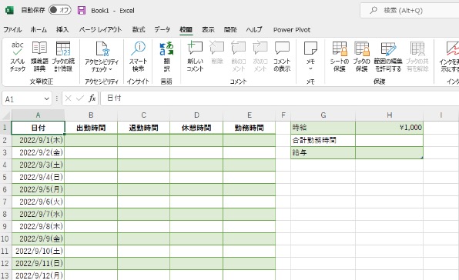Screen dimensions: 459x280
Task: Click allow edit ranges (範囲の編集を許可する)
Action: [388, 56]
